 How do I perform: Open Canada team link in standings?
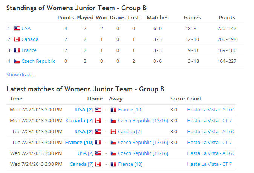[30, 39]
